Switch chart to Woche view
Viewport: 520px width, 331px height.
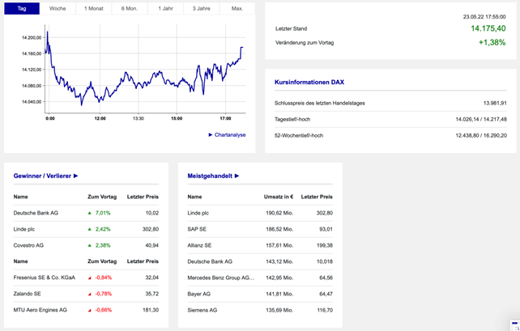pos(58,8)
